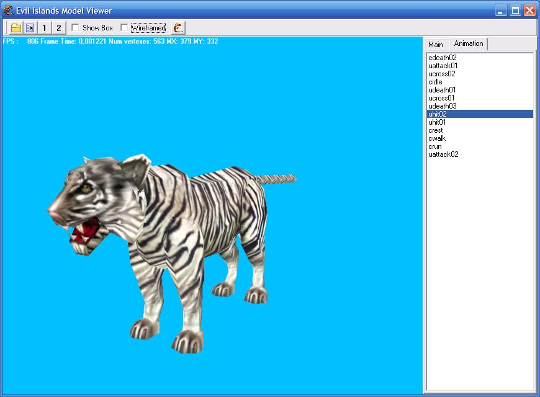Select the Animation tab
The image size is (540, 397).
pyautogui.click(x=469, y=43)
